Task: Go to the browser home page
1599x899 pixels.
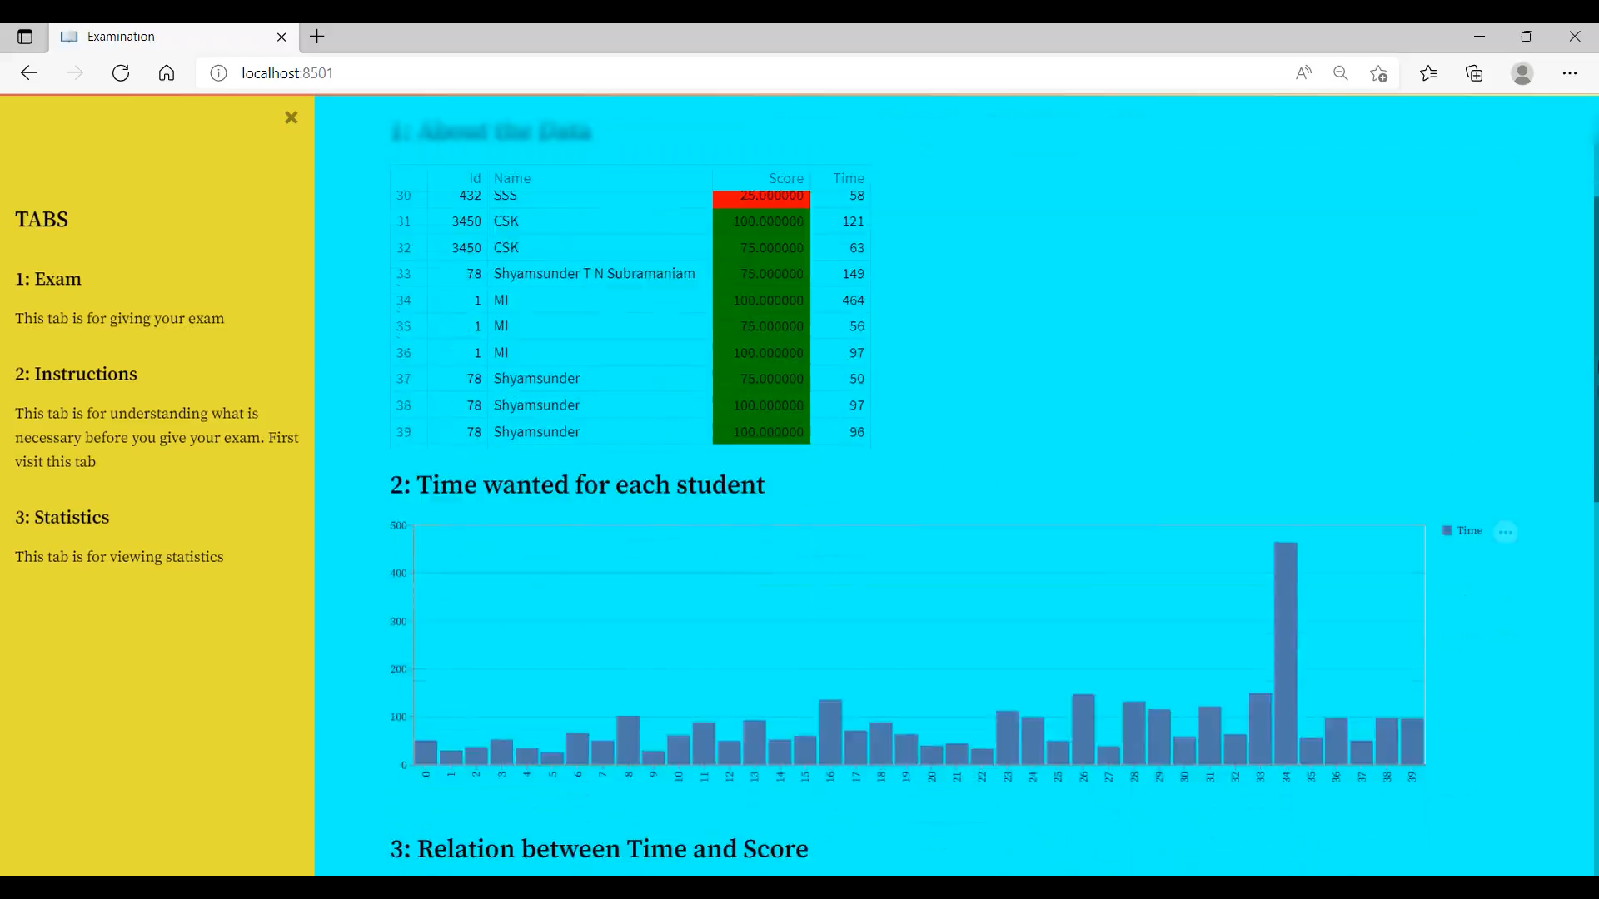Action: 167,73
